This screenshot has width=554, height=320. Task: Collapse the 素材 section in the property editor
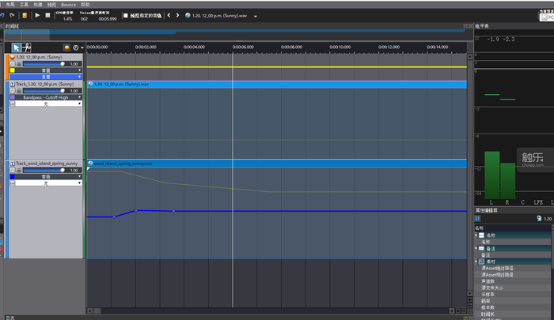477,261
